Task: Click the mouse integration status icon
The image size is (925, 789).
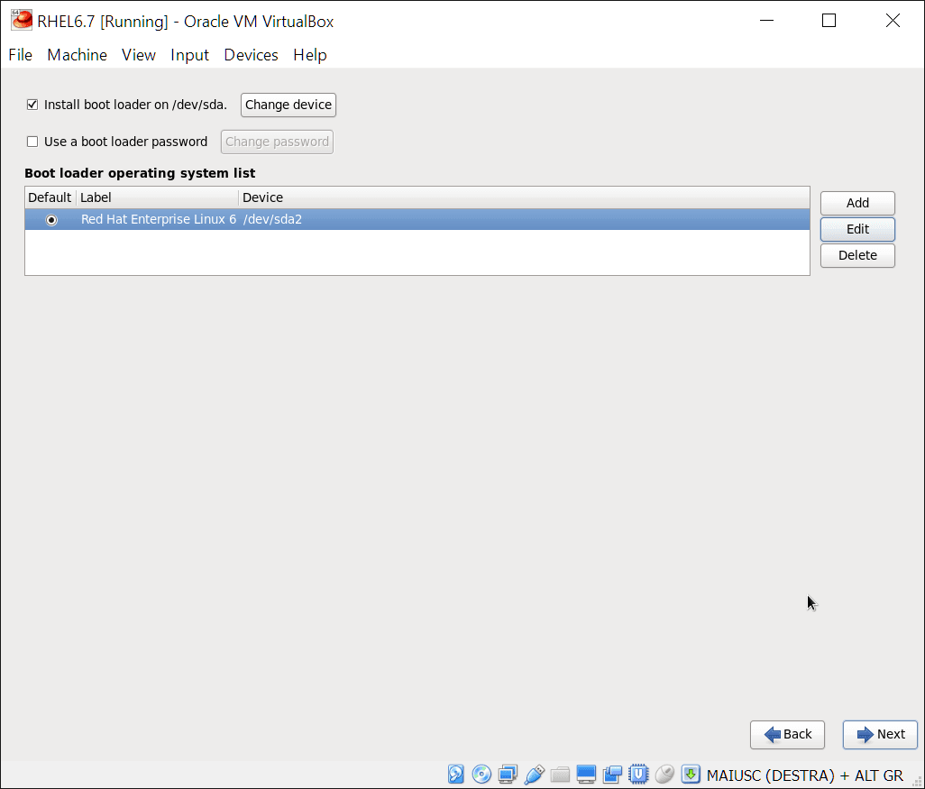Action: click(x=664, y=774)
